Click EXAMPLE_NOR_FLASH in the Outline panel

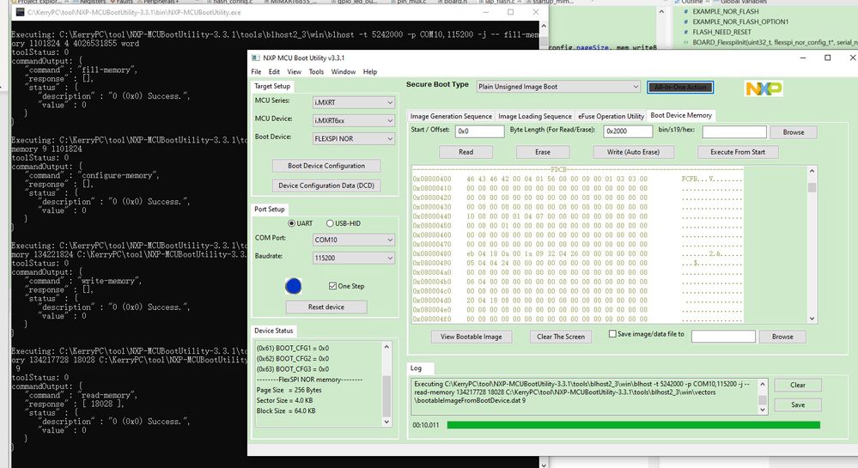726,11
